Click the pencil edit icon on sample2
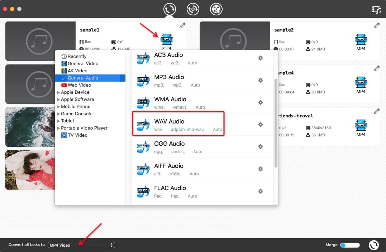Screen dimensions: 386x252 (x=376, y=25)
